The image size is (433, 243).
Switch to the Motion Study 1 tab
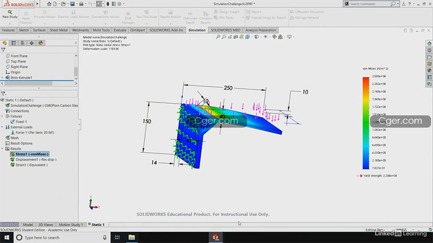point(71,224)
